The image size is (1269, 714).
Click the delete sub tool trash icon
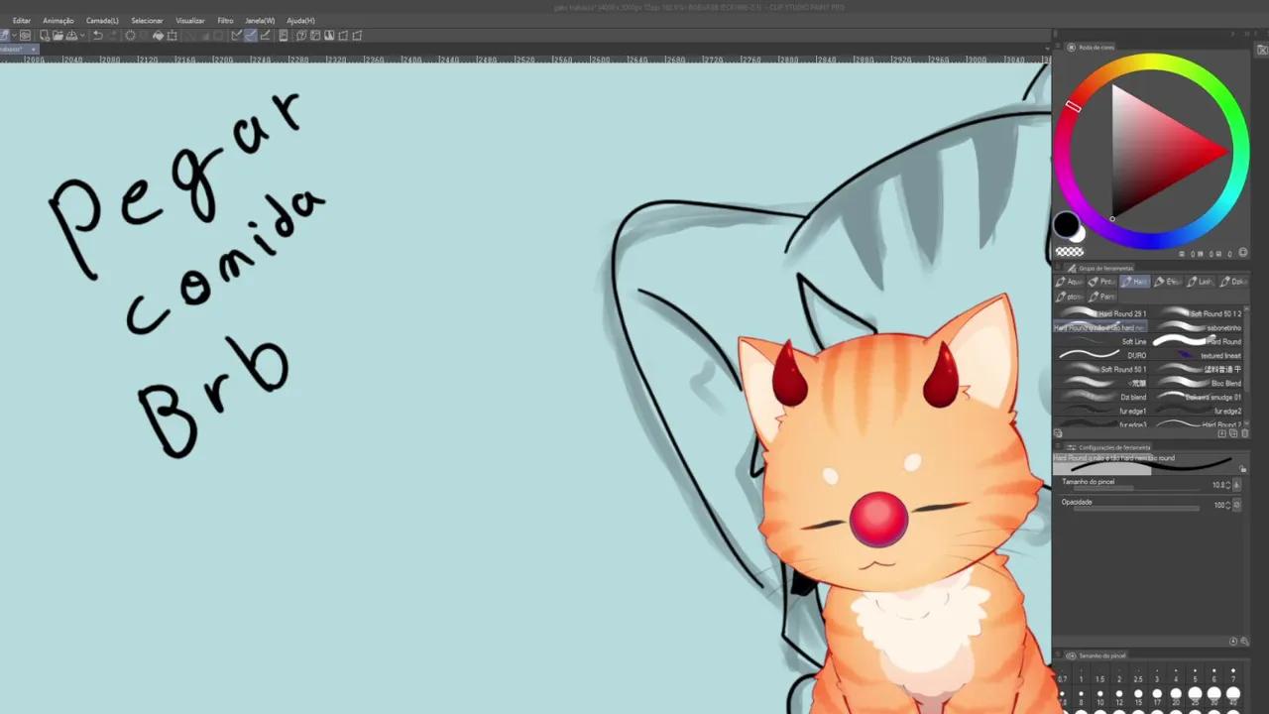pyautogui.click(x=1245, y=433)
